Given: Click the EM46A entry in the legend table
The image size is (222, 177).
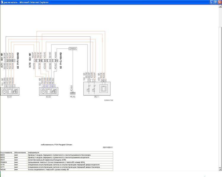Looking at the screenshot, I should (x=56, y=161).
